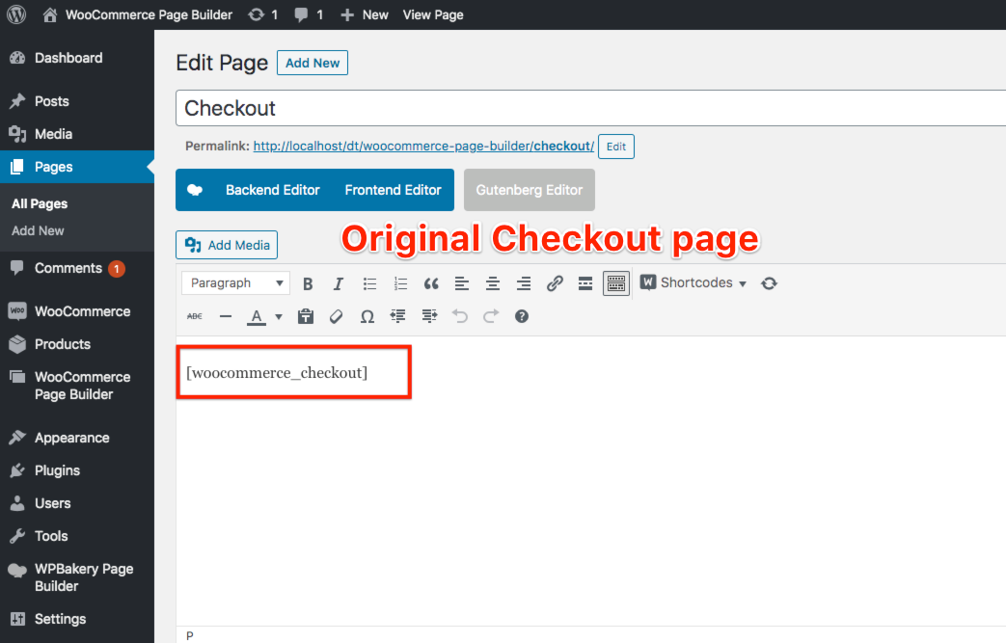Open the Paragraph format dropdown

click(235, 282)
